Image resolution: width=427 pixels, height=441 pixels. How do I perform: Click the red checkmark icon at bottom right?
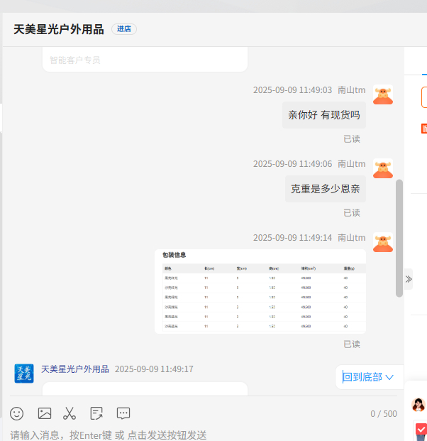tap(421, 429)
